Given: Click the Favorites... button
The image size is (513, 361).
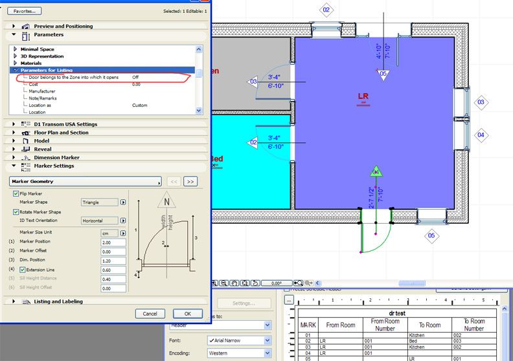Looking at the screenshot, I should (x=25, y=11).
